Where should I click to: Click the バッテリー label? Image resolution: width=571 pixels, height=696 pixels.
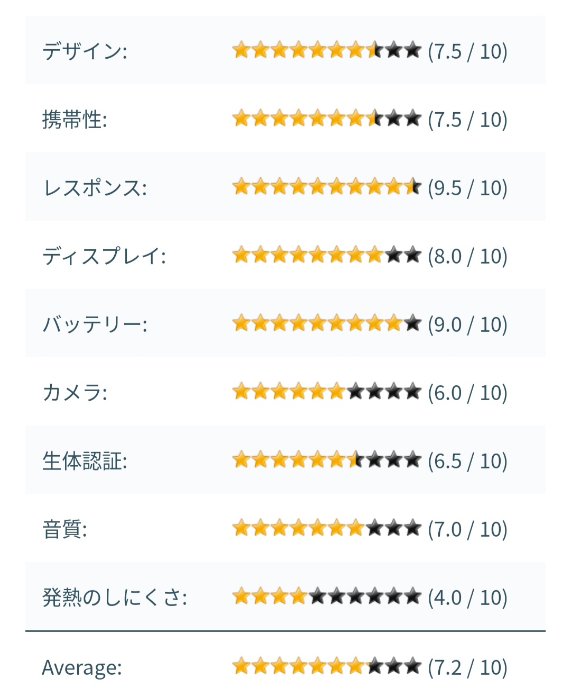[94, 325]
